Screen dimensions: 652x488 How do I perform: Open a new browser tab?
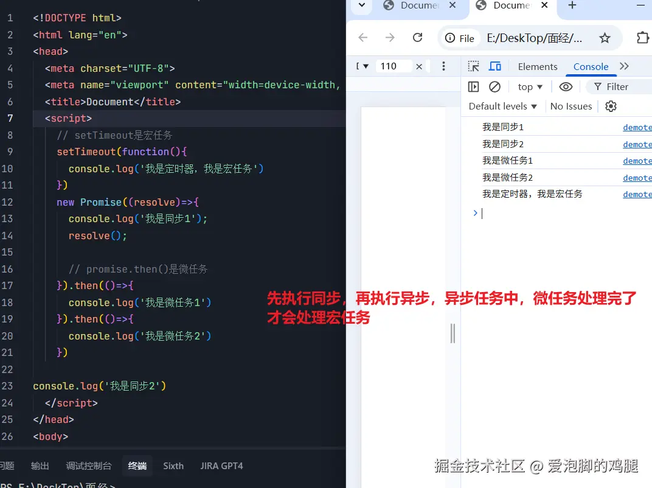pos(572,5)
